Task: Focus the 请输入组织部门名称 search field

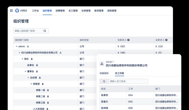Action: tap(31, 31)
